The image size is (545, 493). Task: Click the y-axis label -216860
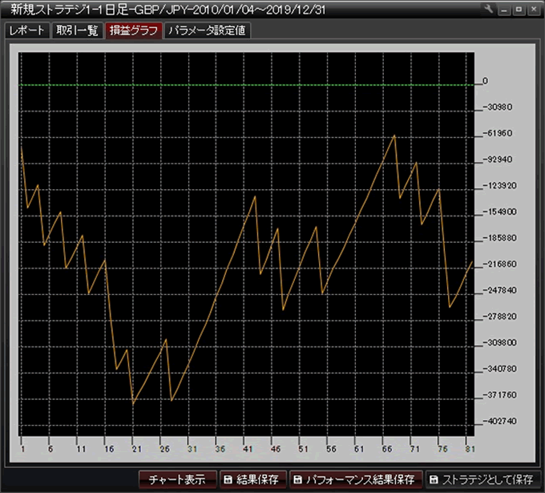tap(500, 265)
